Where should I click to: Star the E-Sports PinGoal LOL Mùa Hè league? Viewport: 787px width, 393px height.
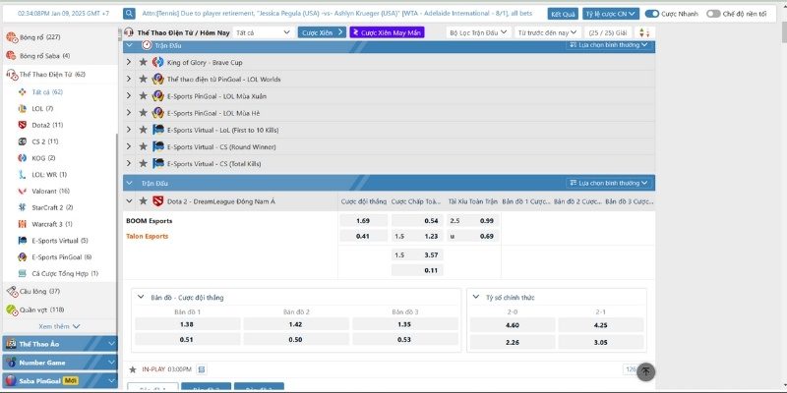(143, 113)
